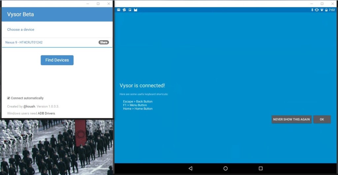Viewport: 338px width, 175px height.
Task: Open the bug-shaped debugging notification icon
Action: [124, 10]
